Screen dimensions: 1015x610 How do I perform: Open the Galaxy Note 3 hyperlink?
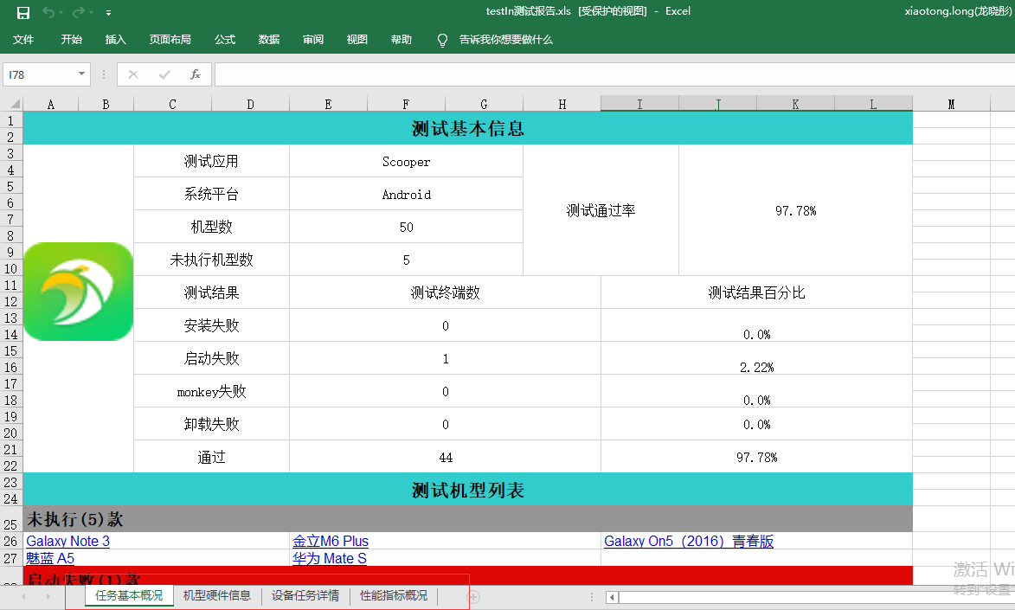pos(68,541)
